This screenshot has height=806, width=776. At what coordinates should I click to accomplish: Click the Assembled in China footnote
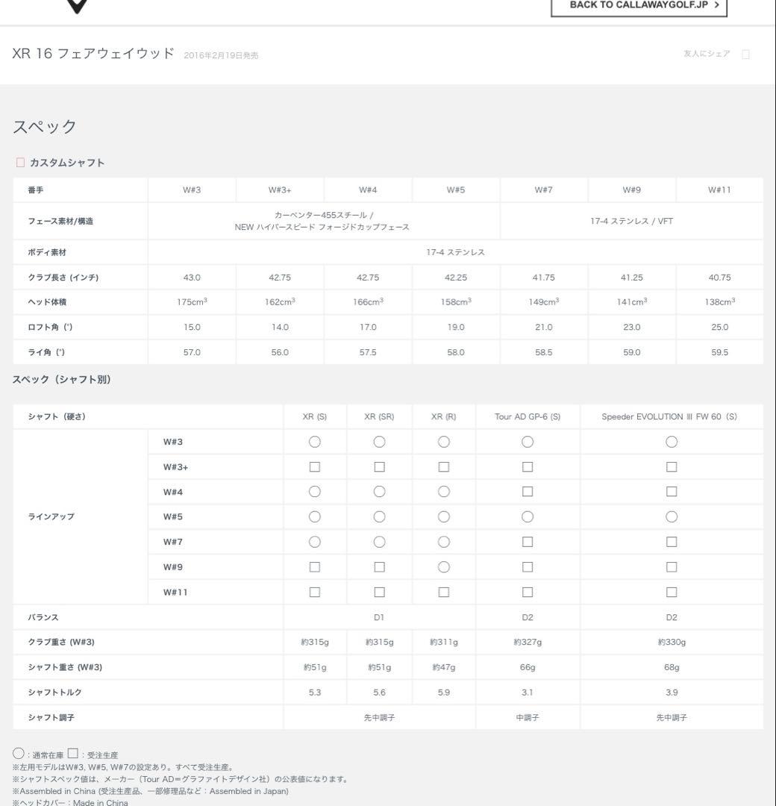click(x=151, y=791)
